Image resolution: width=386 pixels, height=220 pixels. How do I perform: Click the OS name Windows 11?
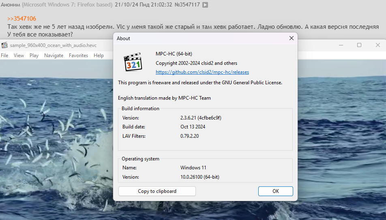tap(193, 168)
